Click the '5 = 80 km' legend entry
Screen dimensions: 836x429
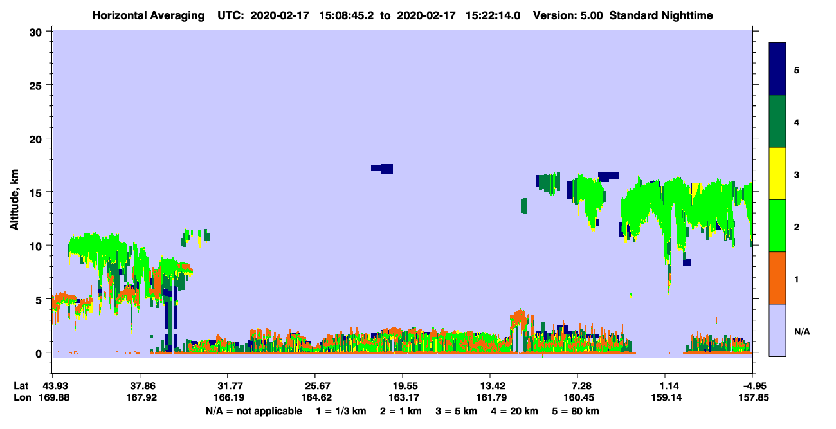(x=576, y=411)
